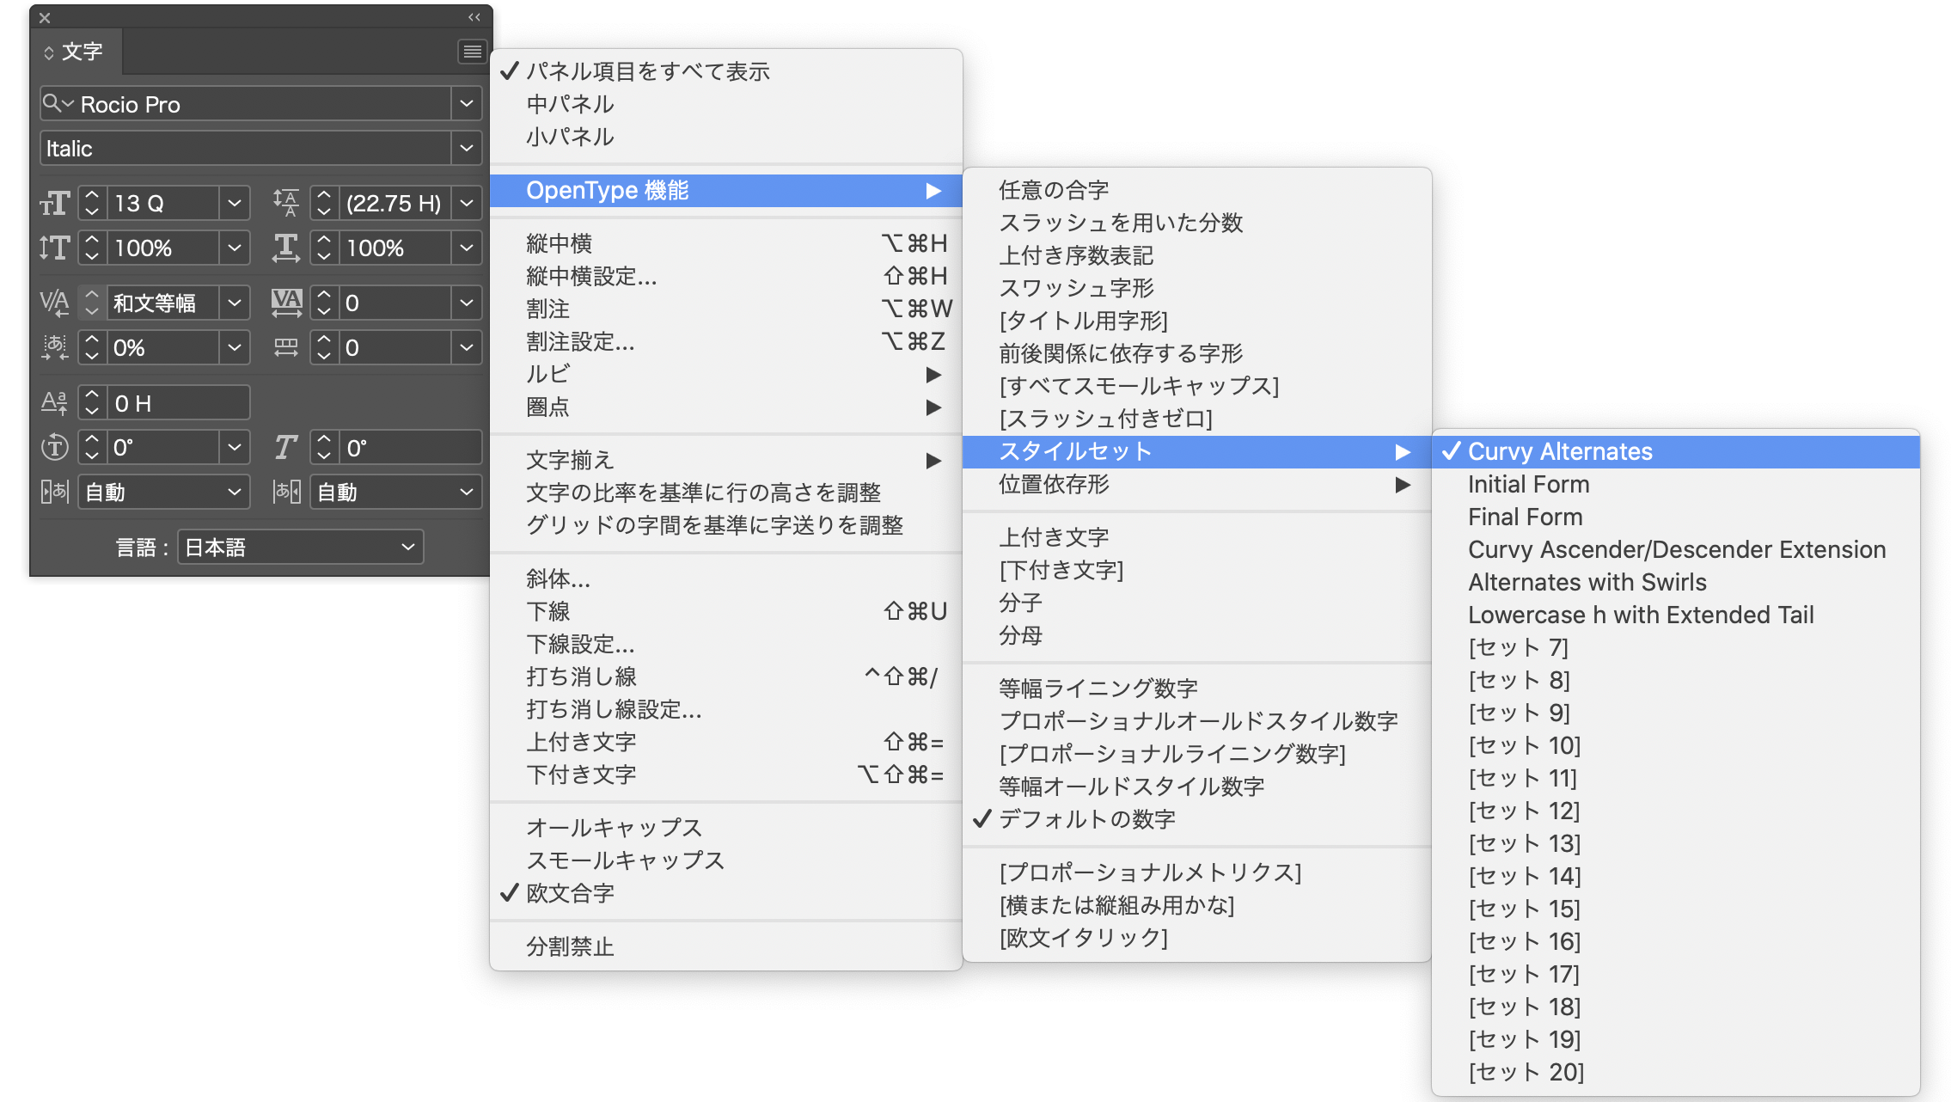Viewport: 1951px width, 1102px height.
Task: Open the Character panel menu
Action: click(471, 52)
